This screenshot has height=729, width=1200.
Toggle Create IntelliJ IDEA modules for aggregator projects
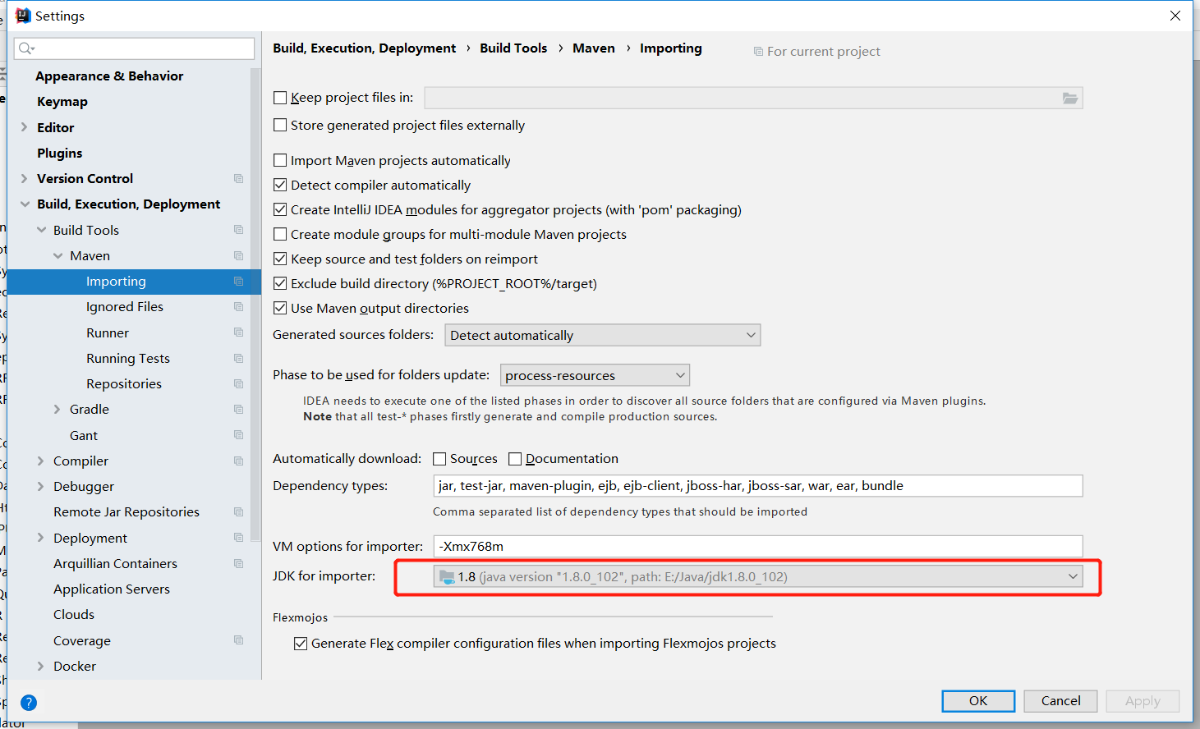pyautogui.click(x=280, y=209)
